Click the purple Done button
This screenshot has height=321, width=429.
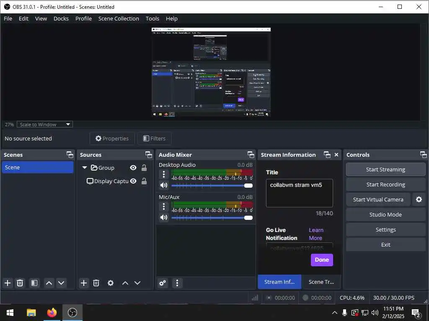click(x=322, y=260)
